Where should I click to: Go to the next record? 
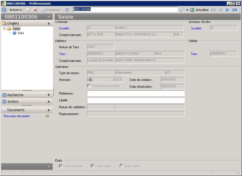(x=228, y=10)
